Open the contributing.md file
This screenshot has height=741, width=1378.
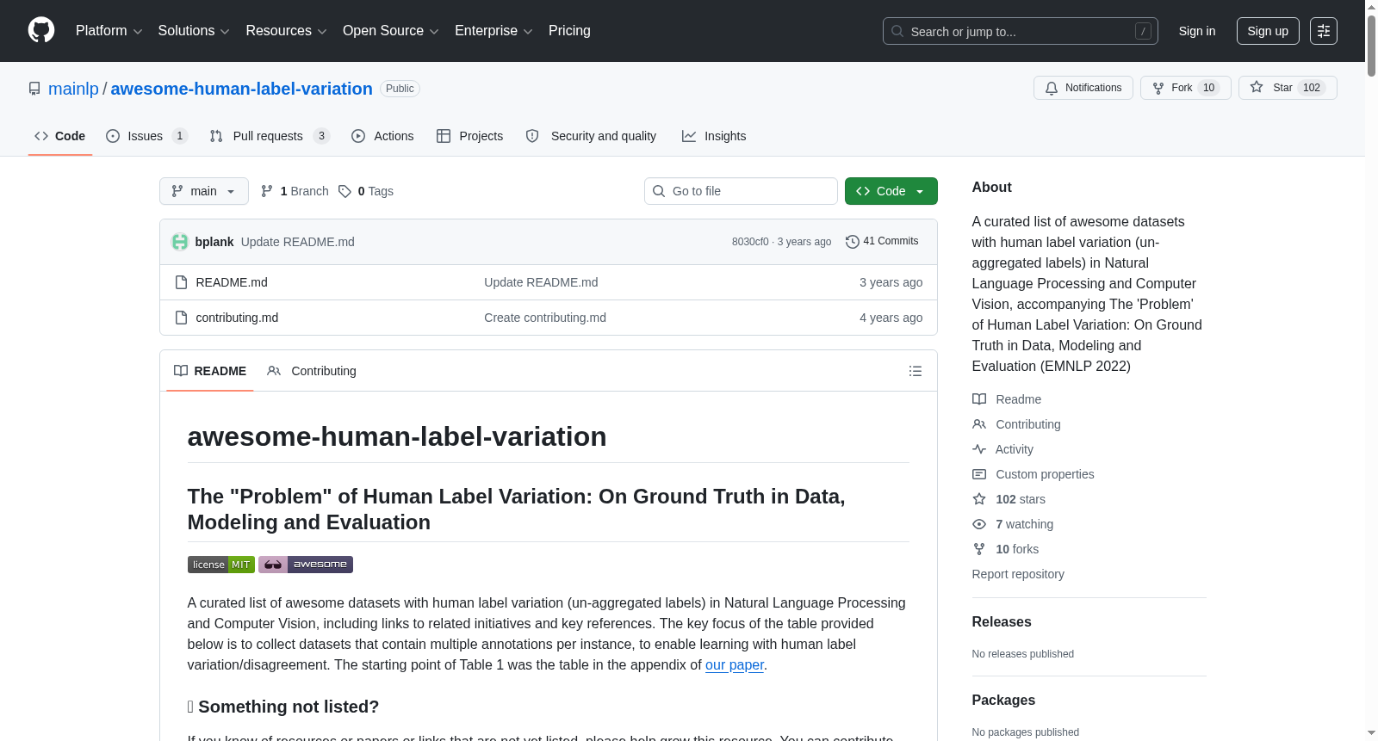pos(237,318)
